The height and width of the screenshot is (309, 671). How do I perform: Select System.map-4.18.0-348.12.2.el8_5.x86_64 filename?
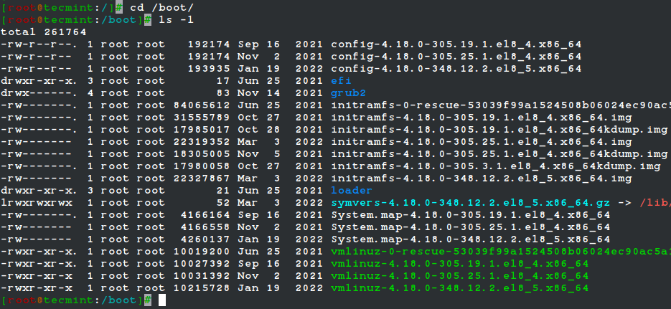tap(470, 239)
